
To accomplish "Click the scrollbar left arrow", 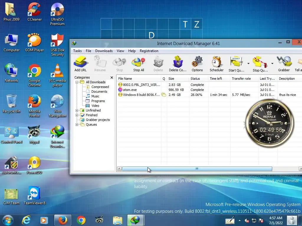I will pyautogui.click(x=119, y=169).
